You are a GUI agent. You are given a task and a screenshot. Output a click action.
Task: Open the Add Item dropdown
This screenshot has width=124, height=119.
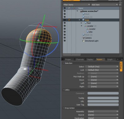click(104, 5)
